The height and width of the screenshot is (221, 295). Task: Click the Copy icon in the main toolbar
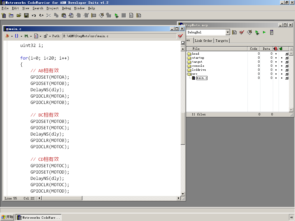[x=56, y=16]
